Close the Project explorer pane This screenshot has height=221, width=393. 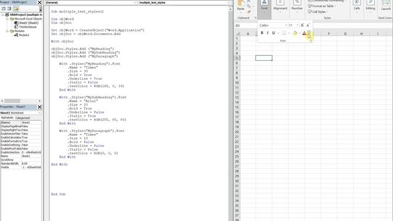[x=39, y=2]
